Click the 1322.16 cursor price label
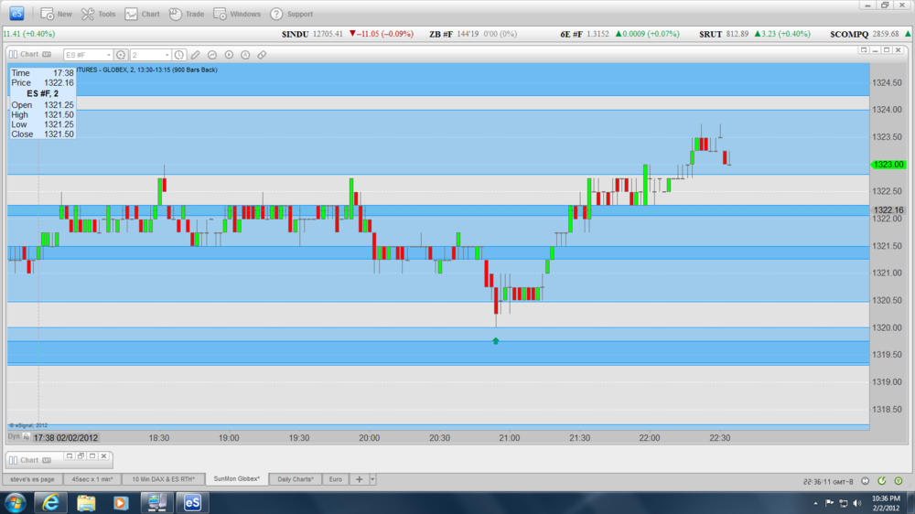This screenshot has width=915, height=514. coord(888,210)
